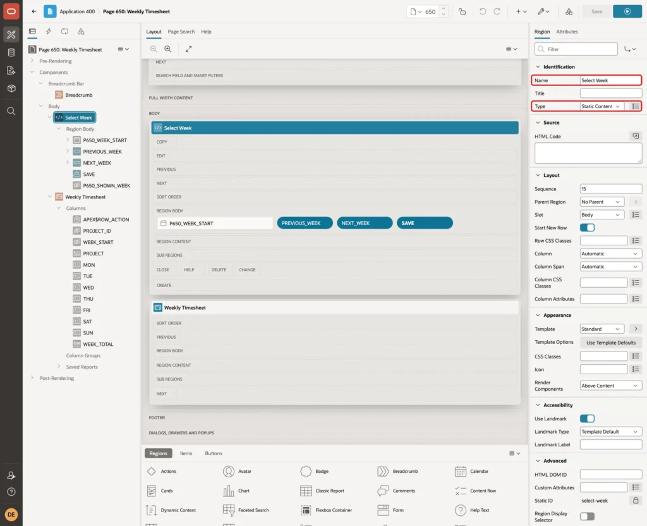Select Weekly Timesheet region in tree
This screenshot has width=647, height=526.
coord(85,197)
